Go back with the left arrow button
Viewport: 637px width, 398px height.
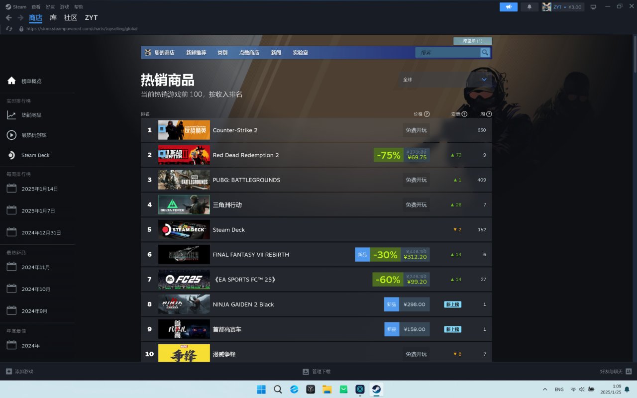pos(8,17)
